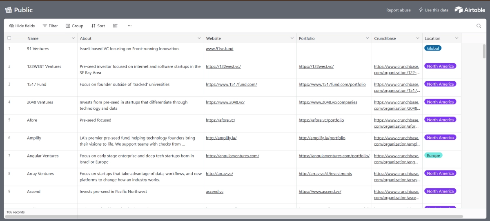Click the vertical scrollbar thumb

pyautogui.click(x=484, y=51)
